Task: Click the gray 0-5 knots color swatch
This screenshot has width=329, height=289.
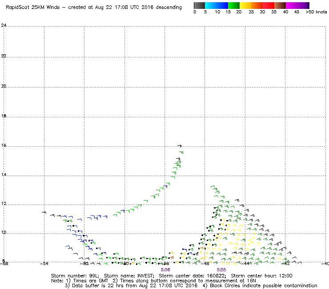Action: click(199, 5)
